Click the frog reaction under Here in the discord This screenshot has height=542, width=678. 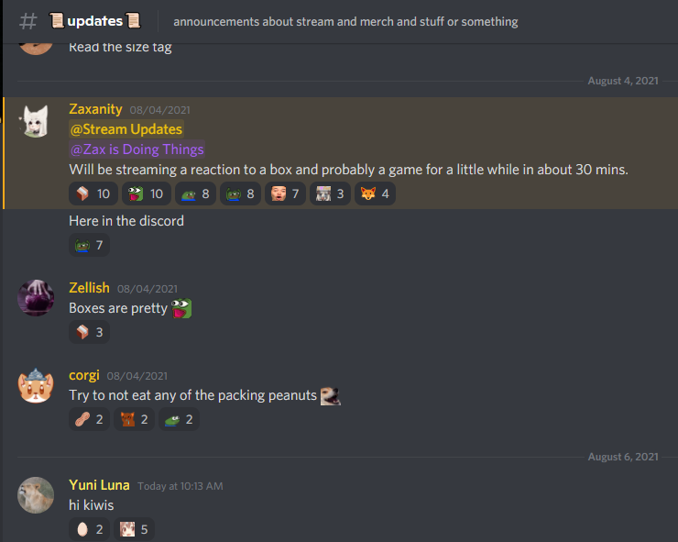(89, 245)
